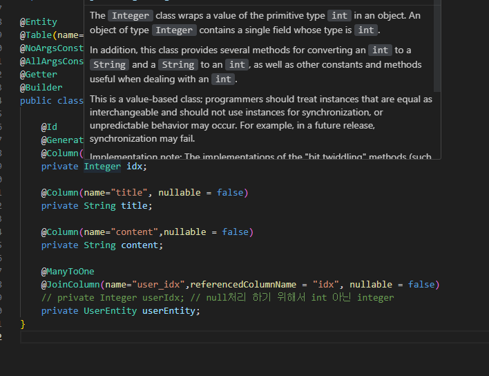The height and width of the screenshot is (376, 489).
Task: Click the "user_idx" string literal
Action: coord(158,284)
